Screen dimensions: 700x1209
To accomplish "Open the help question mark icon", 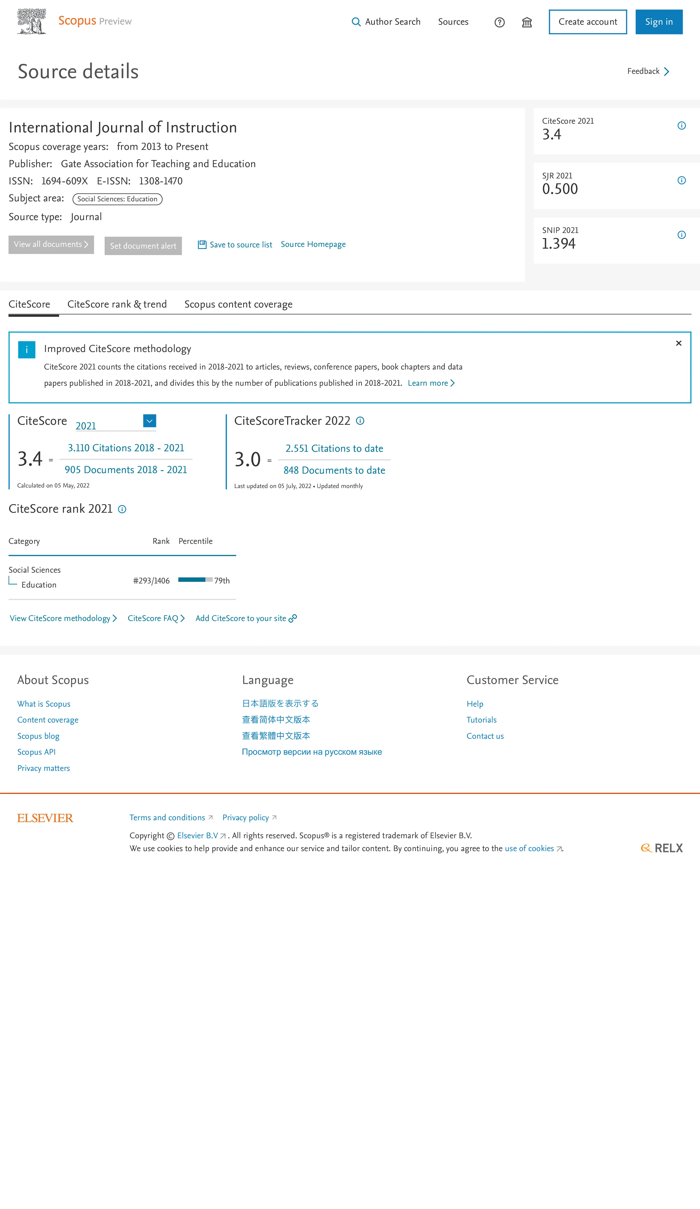I will 499,22.
